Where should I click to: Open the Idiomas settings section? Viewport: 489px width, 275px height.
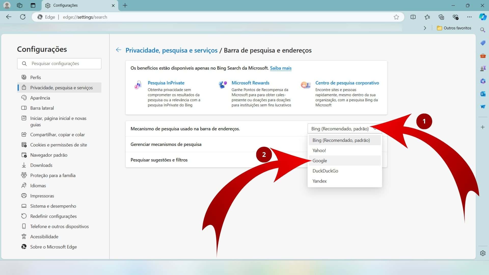coord(59,185)
